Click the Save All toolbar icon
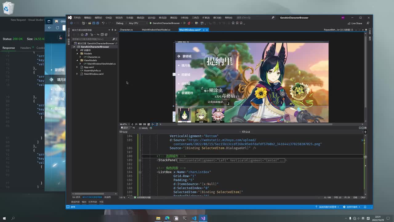The height and width of the screenshot is (222, 394). coord(98,23)
